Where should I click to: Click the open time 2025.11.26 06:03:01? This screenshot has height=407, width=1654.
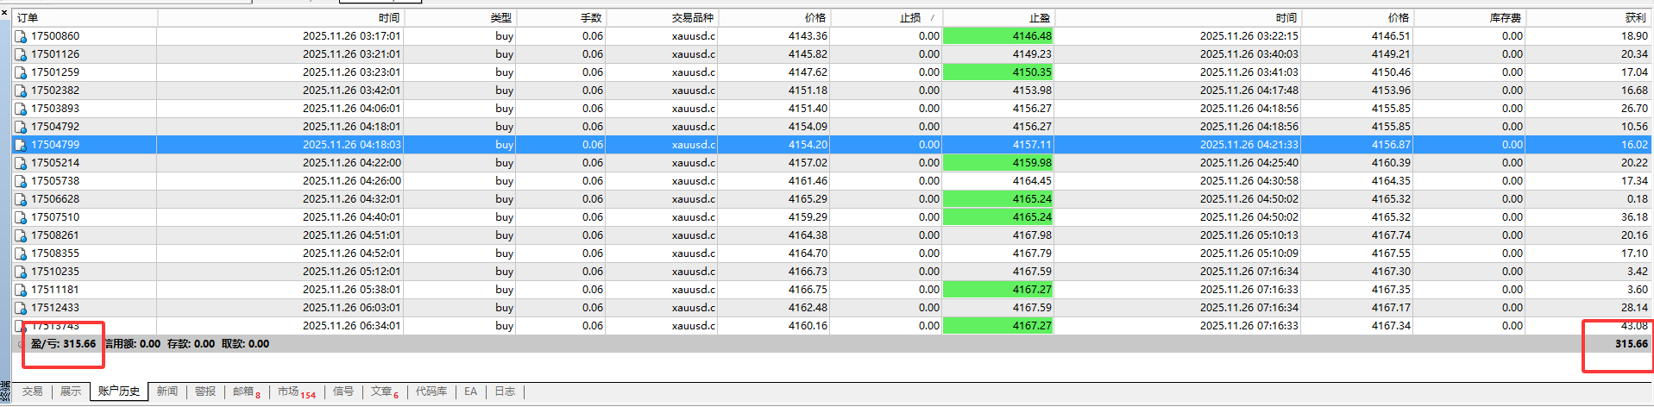point(352,308)
